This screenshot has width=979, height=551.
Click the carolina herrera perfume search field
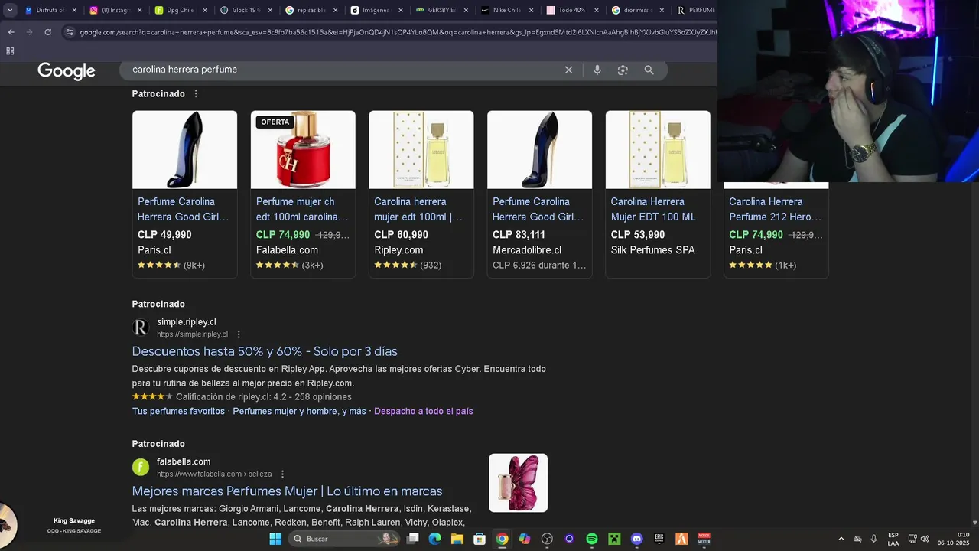(344, 70)
